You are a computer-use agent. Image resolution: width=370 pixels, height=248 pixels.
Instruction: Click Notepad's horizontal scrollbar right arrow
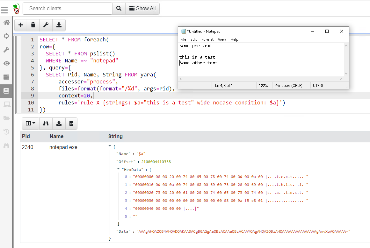click(341, 79)
